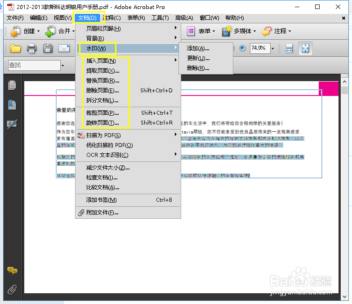
Task: Open a file with the folder icon
Action: tap(15, 48)
